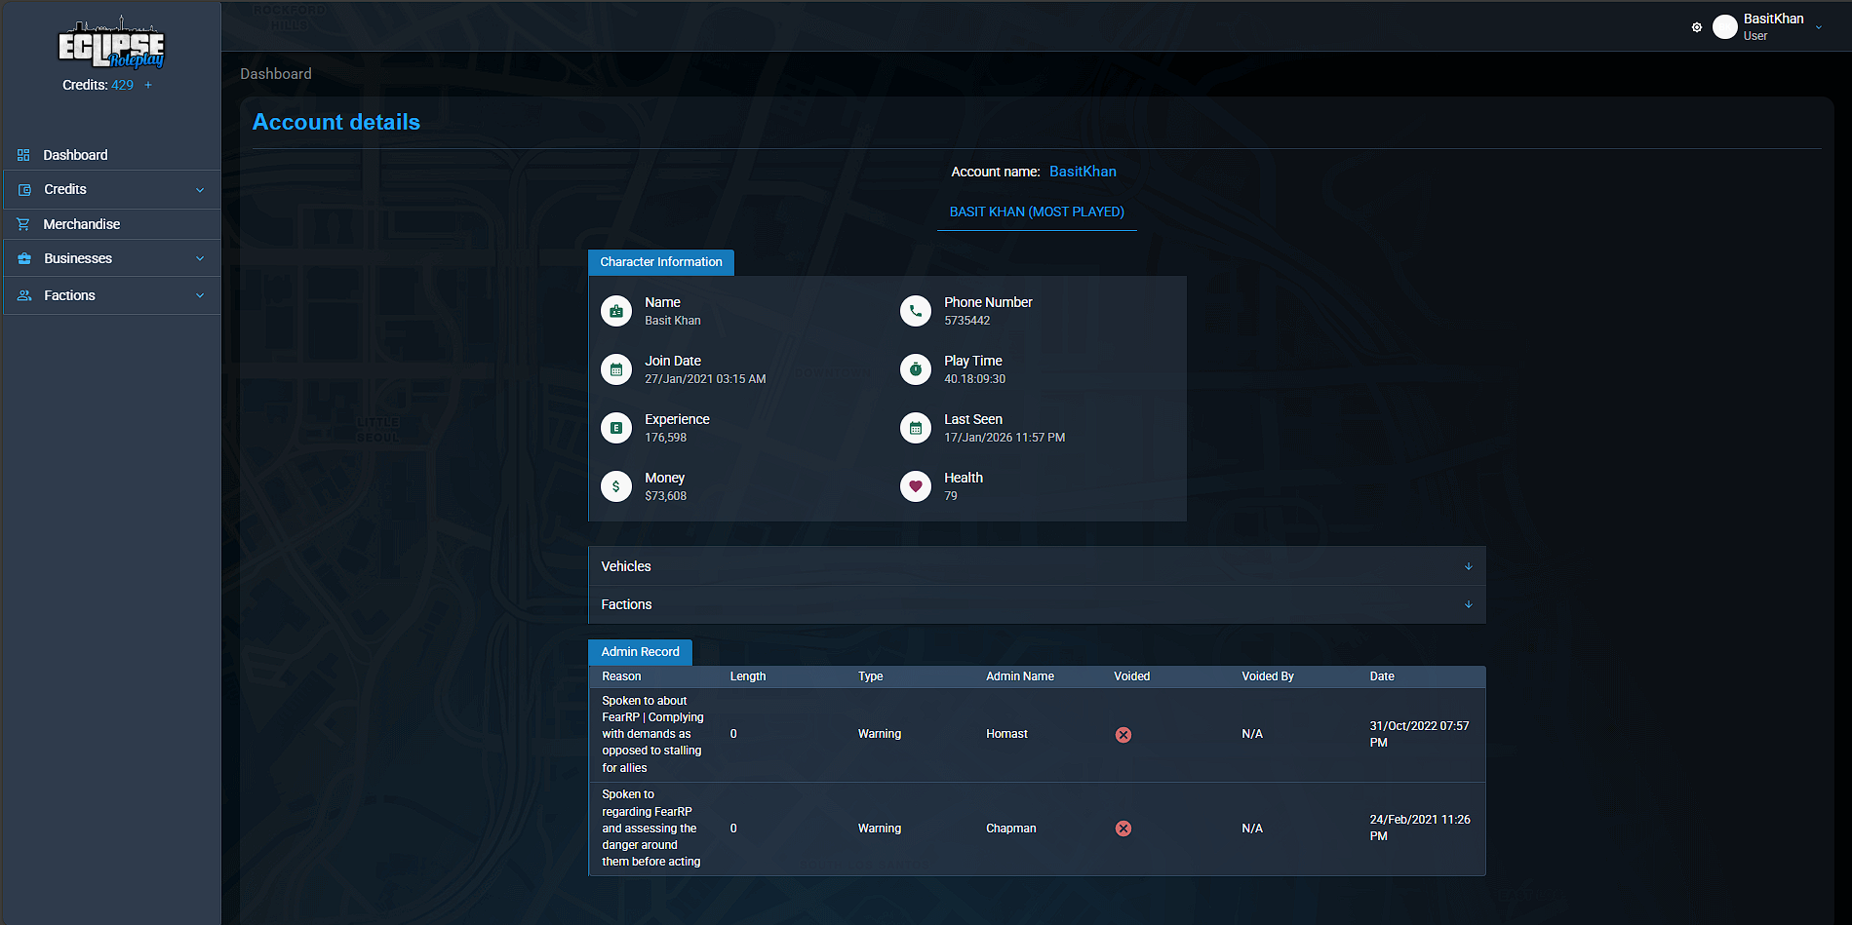Click the Money dollar icon
Image resolution: width=1852 pixels, height=925 pixels.
point(616,486)
